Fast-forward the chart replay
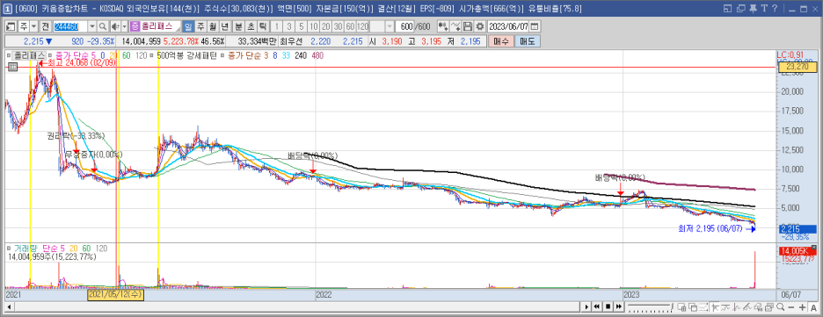Viewport: 823px width, 317px height. (619, 306)
